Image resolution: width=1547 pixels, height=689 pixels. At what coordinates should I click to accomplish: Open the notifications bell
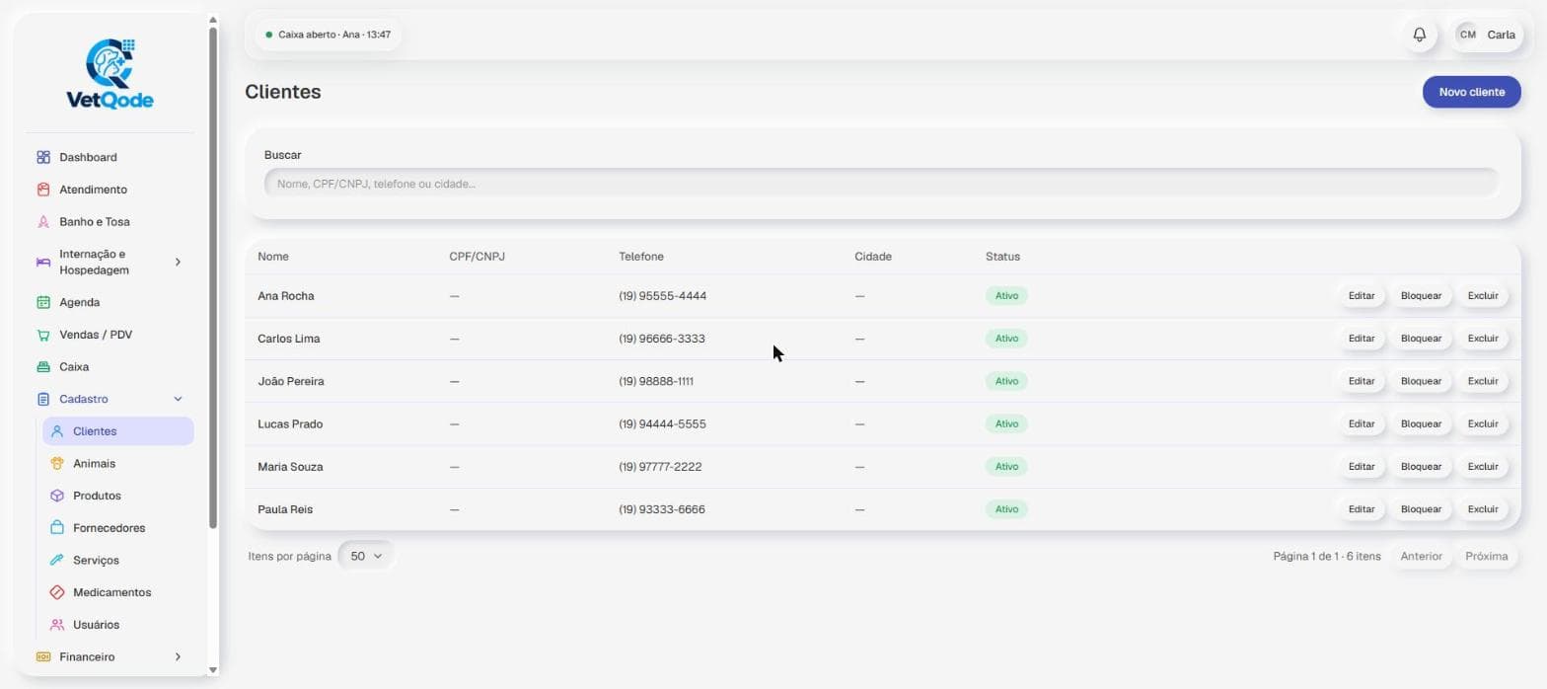coord(1420,35)
